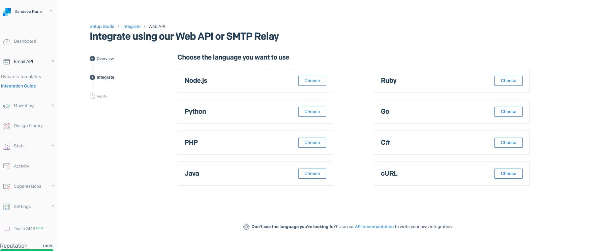Expand the Marketing menu chevron
This screenshot has width=607, height=251.
[53, 105]
